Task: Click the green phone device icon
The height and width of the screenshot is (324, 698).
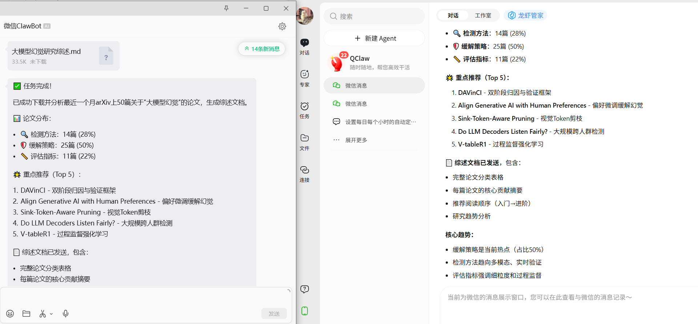Action: pyautogui.click(x=305, y=311)
